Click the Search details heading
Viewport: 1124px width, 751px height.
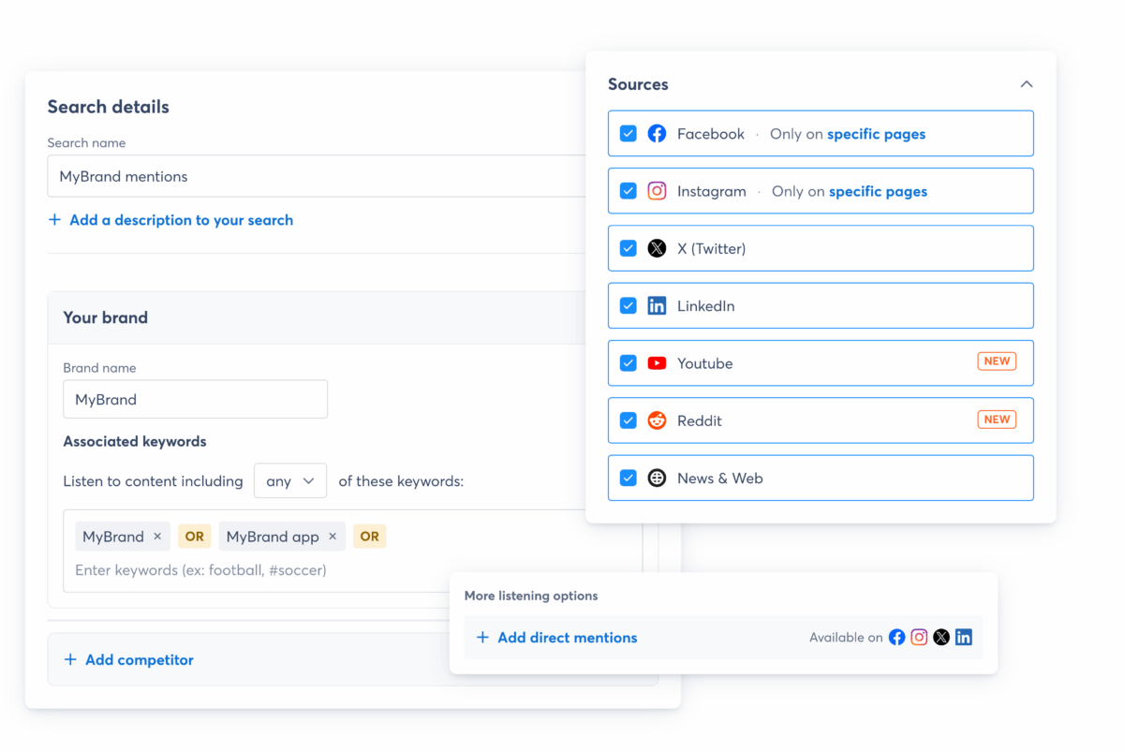pyautogui.click(x=109, y=107)
